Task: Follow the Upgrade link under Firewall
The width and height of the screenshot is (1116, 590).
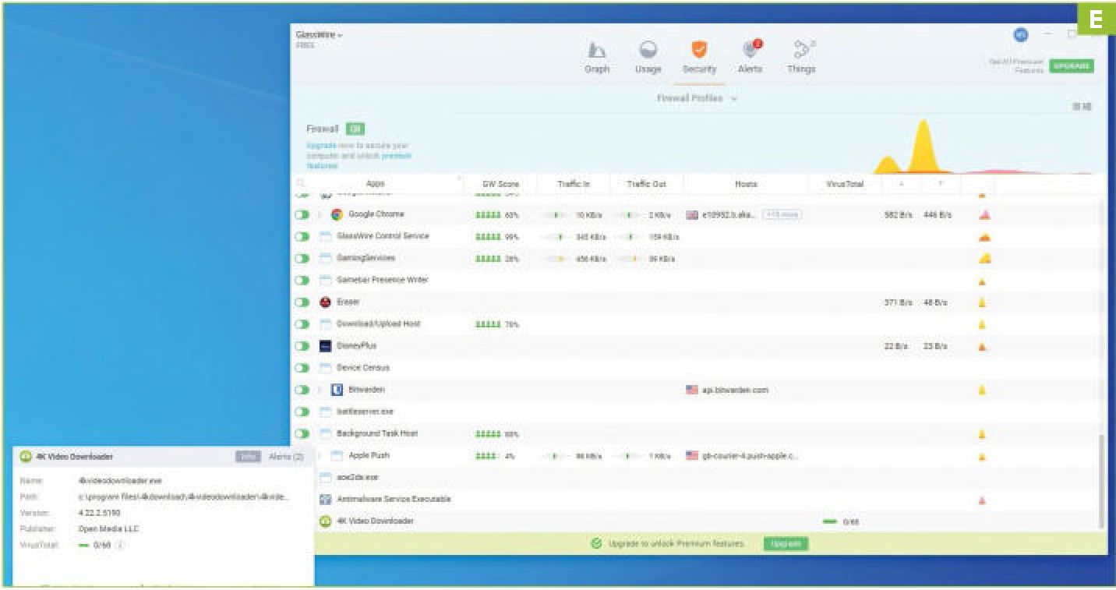Action: (x=321, y=146)
